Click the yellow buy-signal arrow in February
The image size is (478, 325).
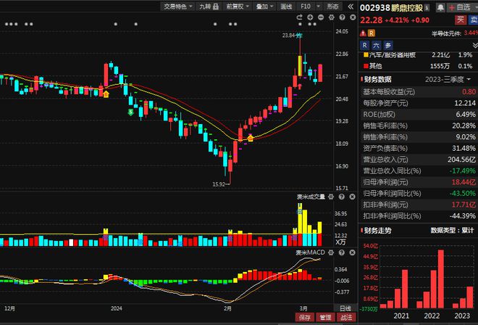pyautogui.click(x=251, y=138)
